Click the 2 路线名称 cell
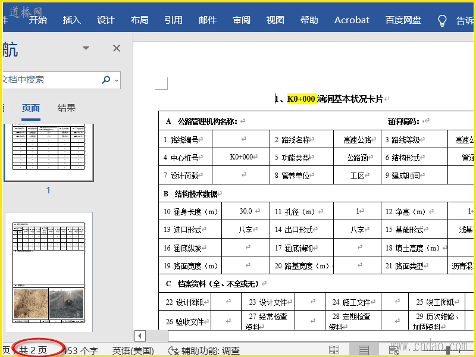 point(302,139)
